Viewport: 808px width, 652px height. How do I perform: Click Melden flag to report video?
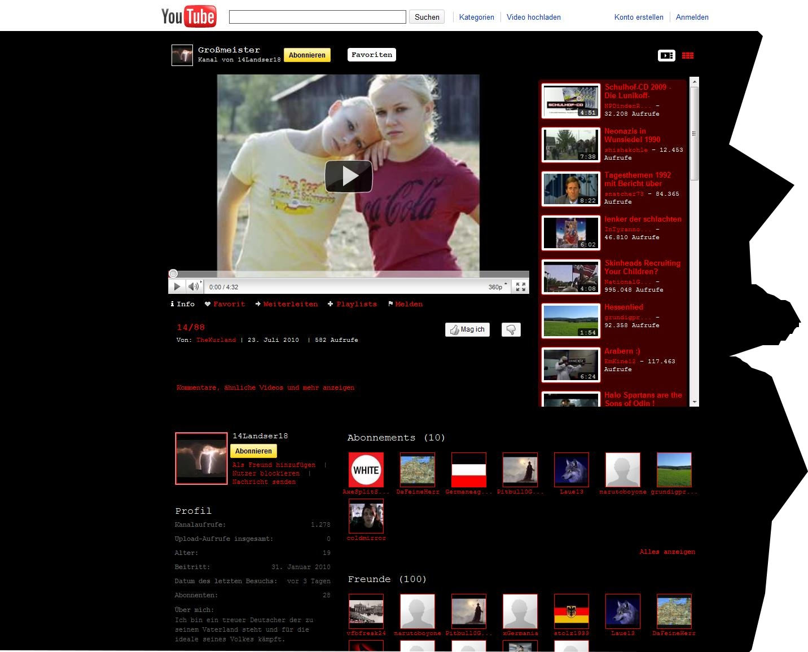(405, 304)
